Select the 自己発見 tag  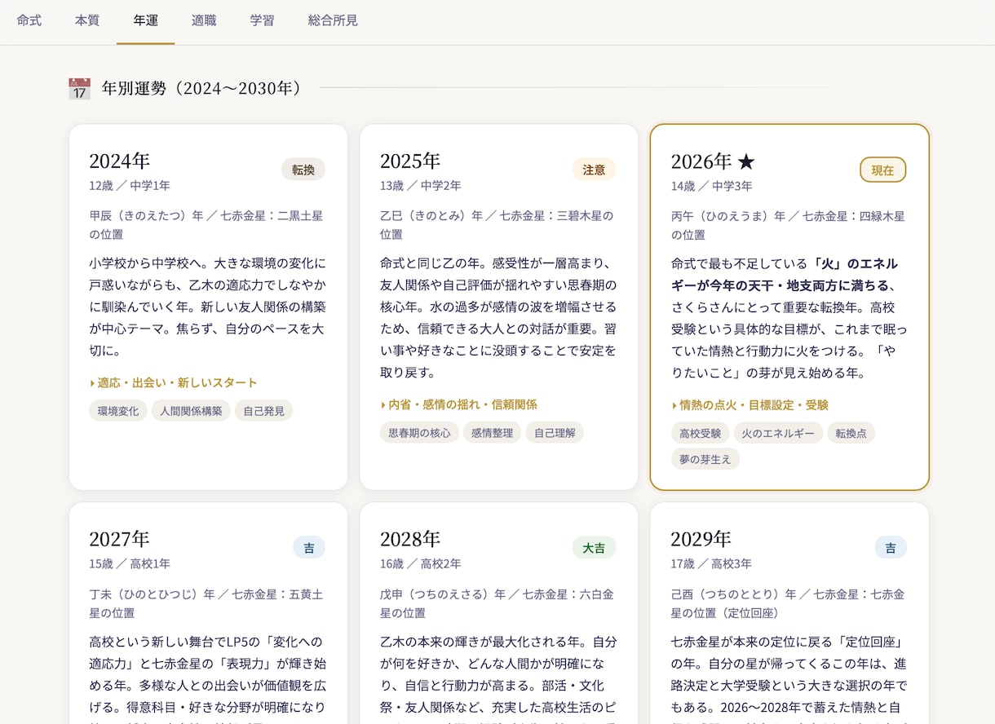[264, 411]
